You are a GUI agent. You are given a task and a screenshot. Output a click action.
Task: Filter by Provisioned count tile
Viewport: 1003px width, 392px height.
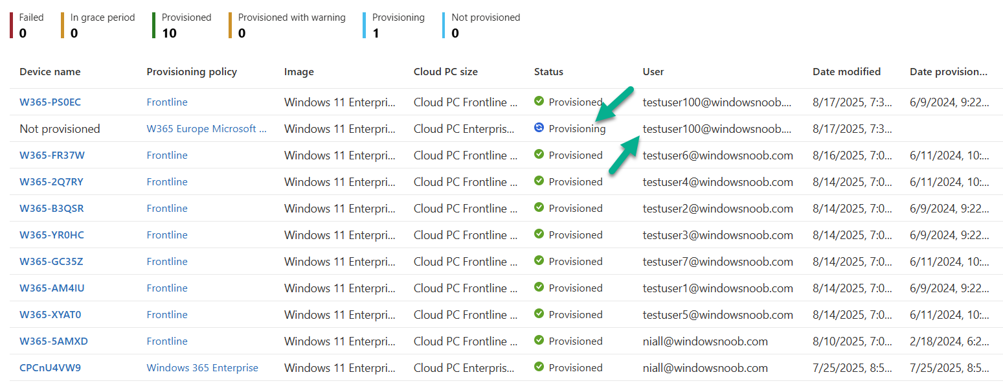[185, 25]
